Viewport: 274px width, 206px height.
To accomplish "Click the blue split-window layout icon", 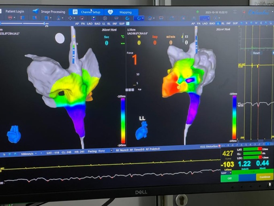I will [46, 18].
